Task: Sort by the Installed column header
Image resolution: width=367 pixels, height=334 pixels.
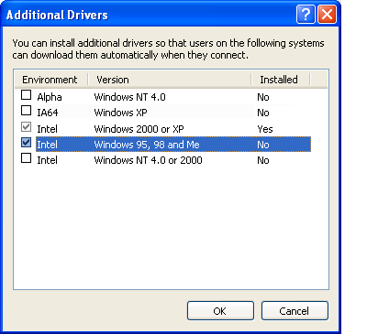Action: click(281, 80)
